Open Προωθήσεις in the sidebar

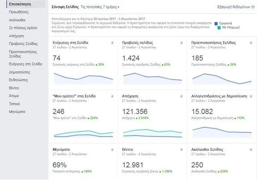tap(19, 12)
